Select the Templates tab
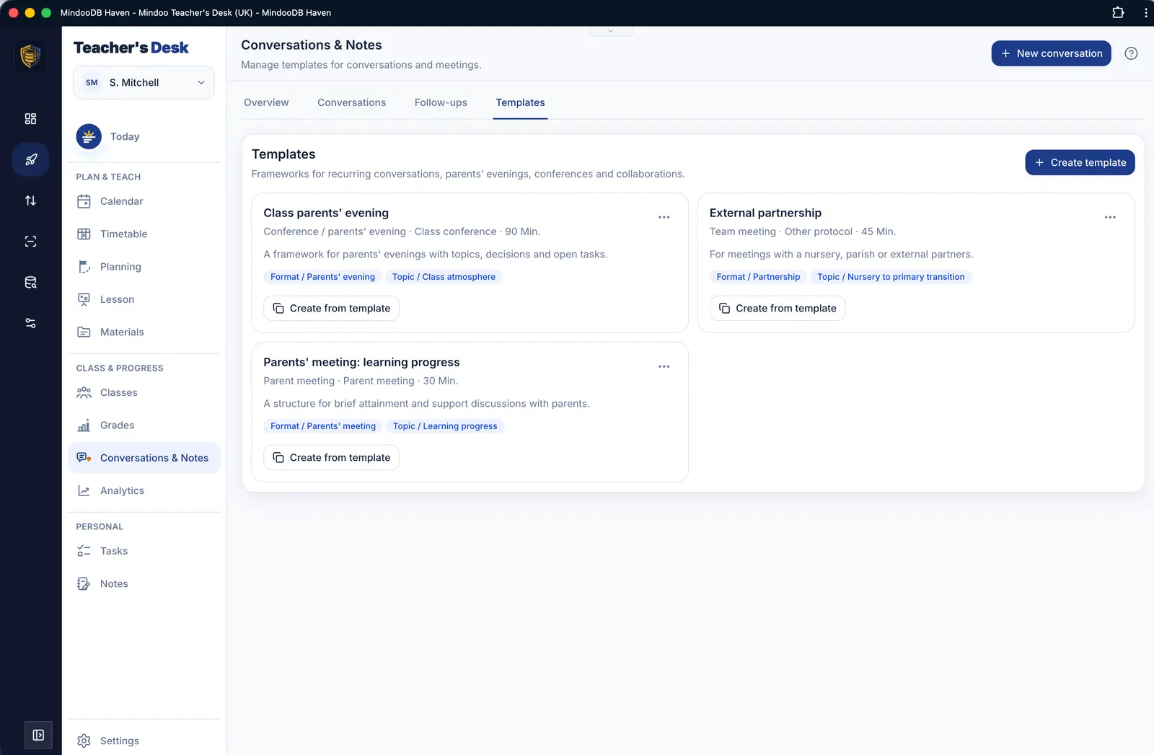Image resolution: width=1154 pixels, height=755 pixels. 520,103
